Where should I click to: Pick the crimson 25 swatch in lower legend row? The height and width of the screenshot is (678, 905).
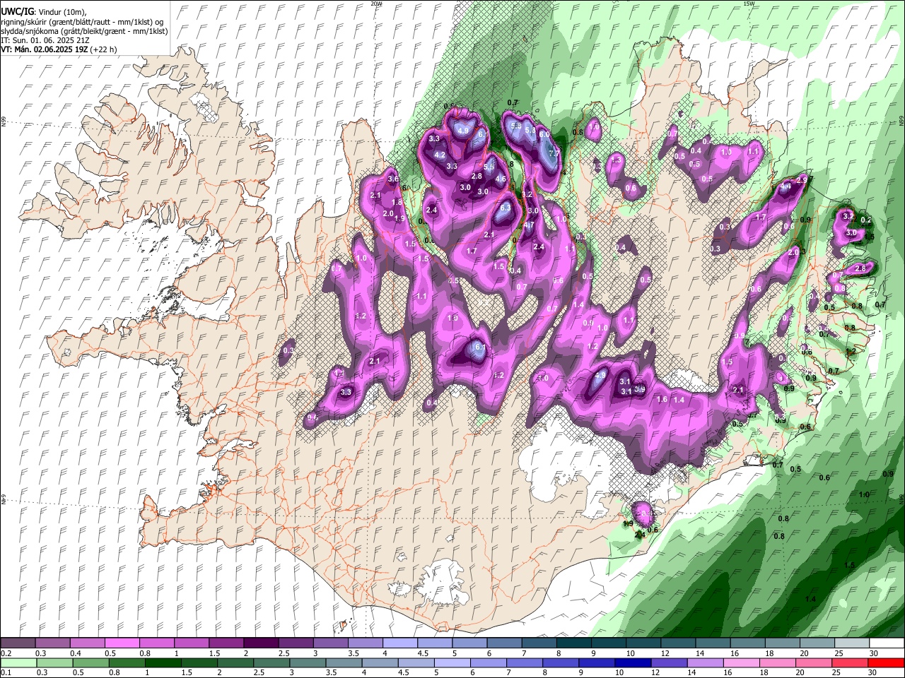[851, 663]
